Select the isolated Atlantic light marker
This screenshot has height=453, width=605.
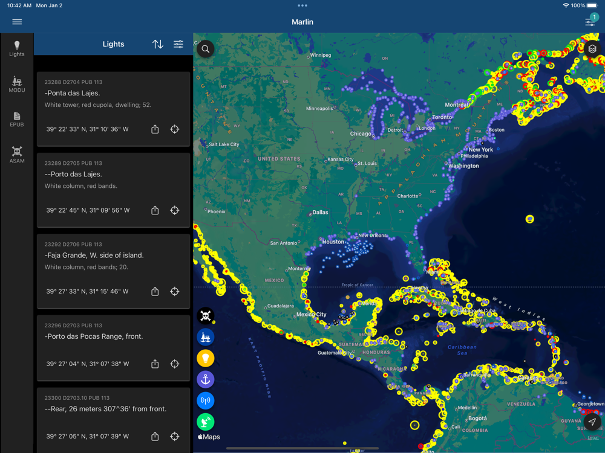(530, 219)
